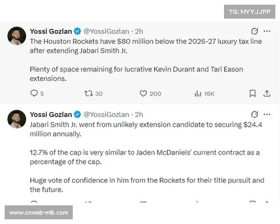Click Grok icon on the second tweet
Image resolution: width=280 pixels, height=224 pixels.
254,114
